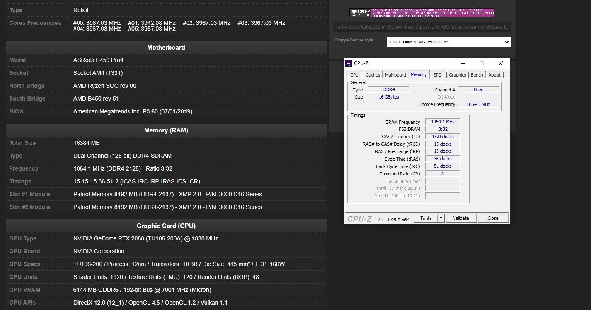Click the 16 GBytes size field
This screenshot has width=591, height=310.
389,97
